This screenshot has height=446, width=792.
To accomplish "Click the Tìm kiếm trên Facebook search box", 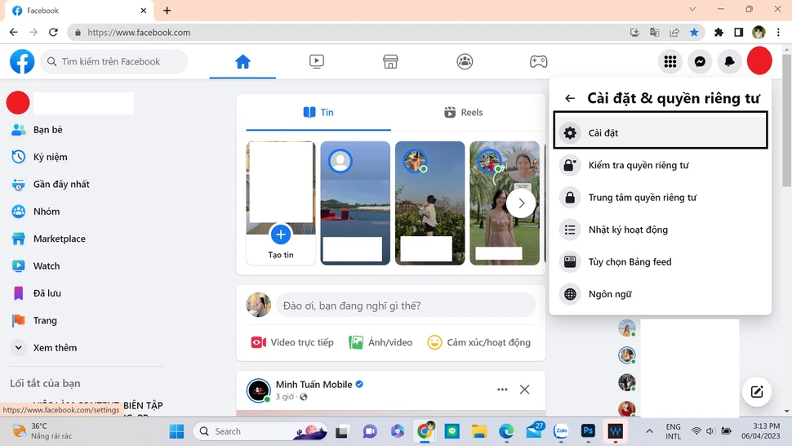I will click(x=114, y=61).
